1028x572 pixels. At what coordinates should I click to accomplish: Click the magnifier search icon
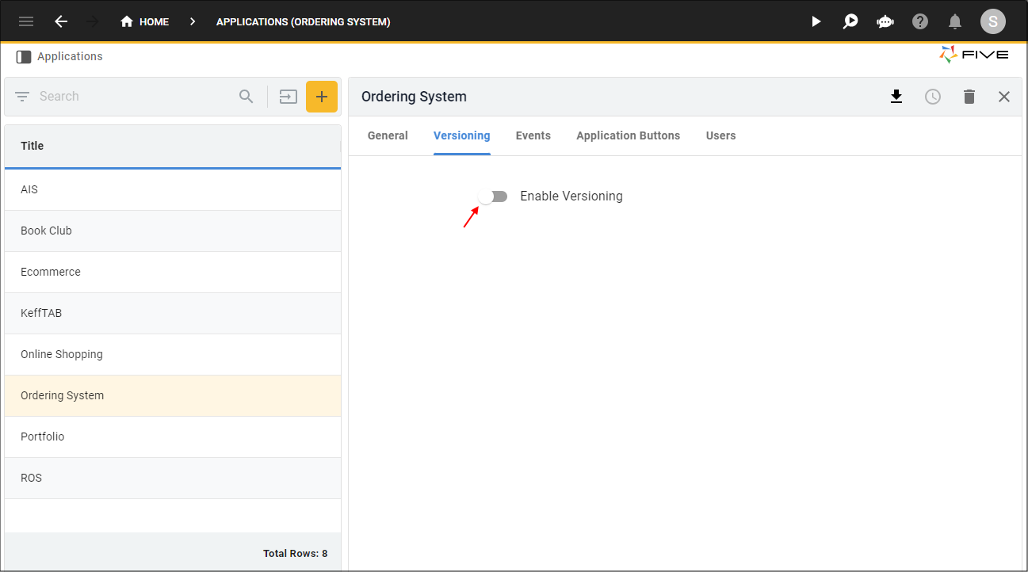[x=246, y=97]
